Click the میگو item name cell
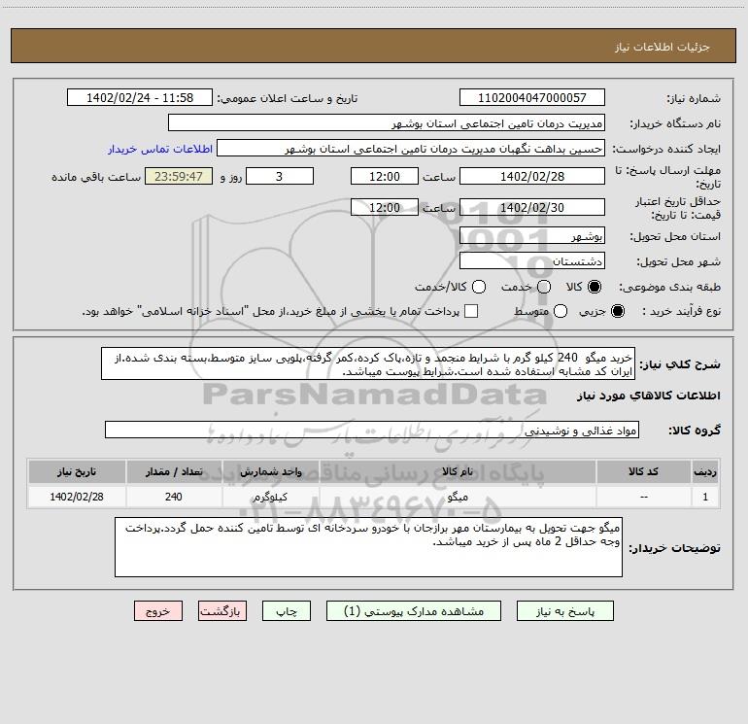Screen dimensions: 748x724 click(x=458, y=497)
